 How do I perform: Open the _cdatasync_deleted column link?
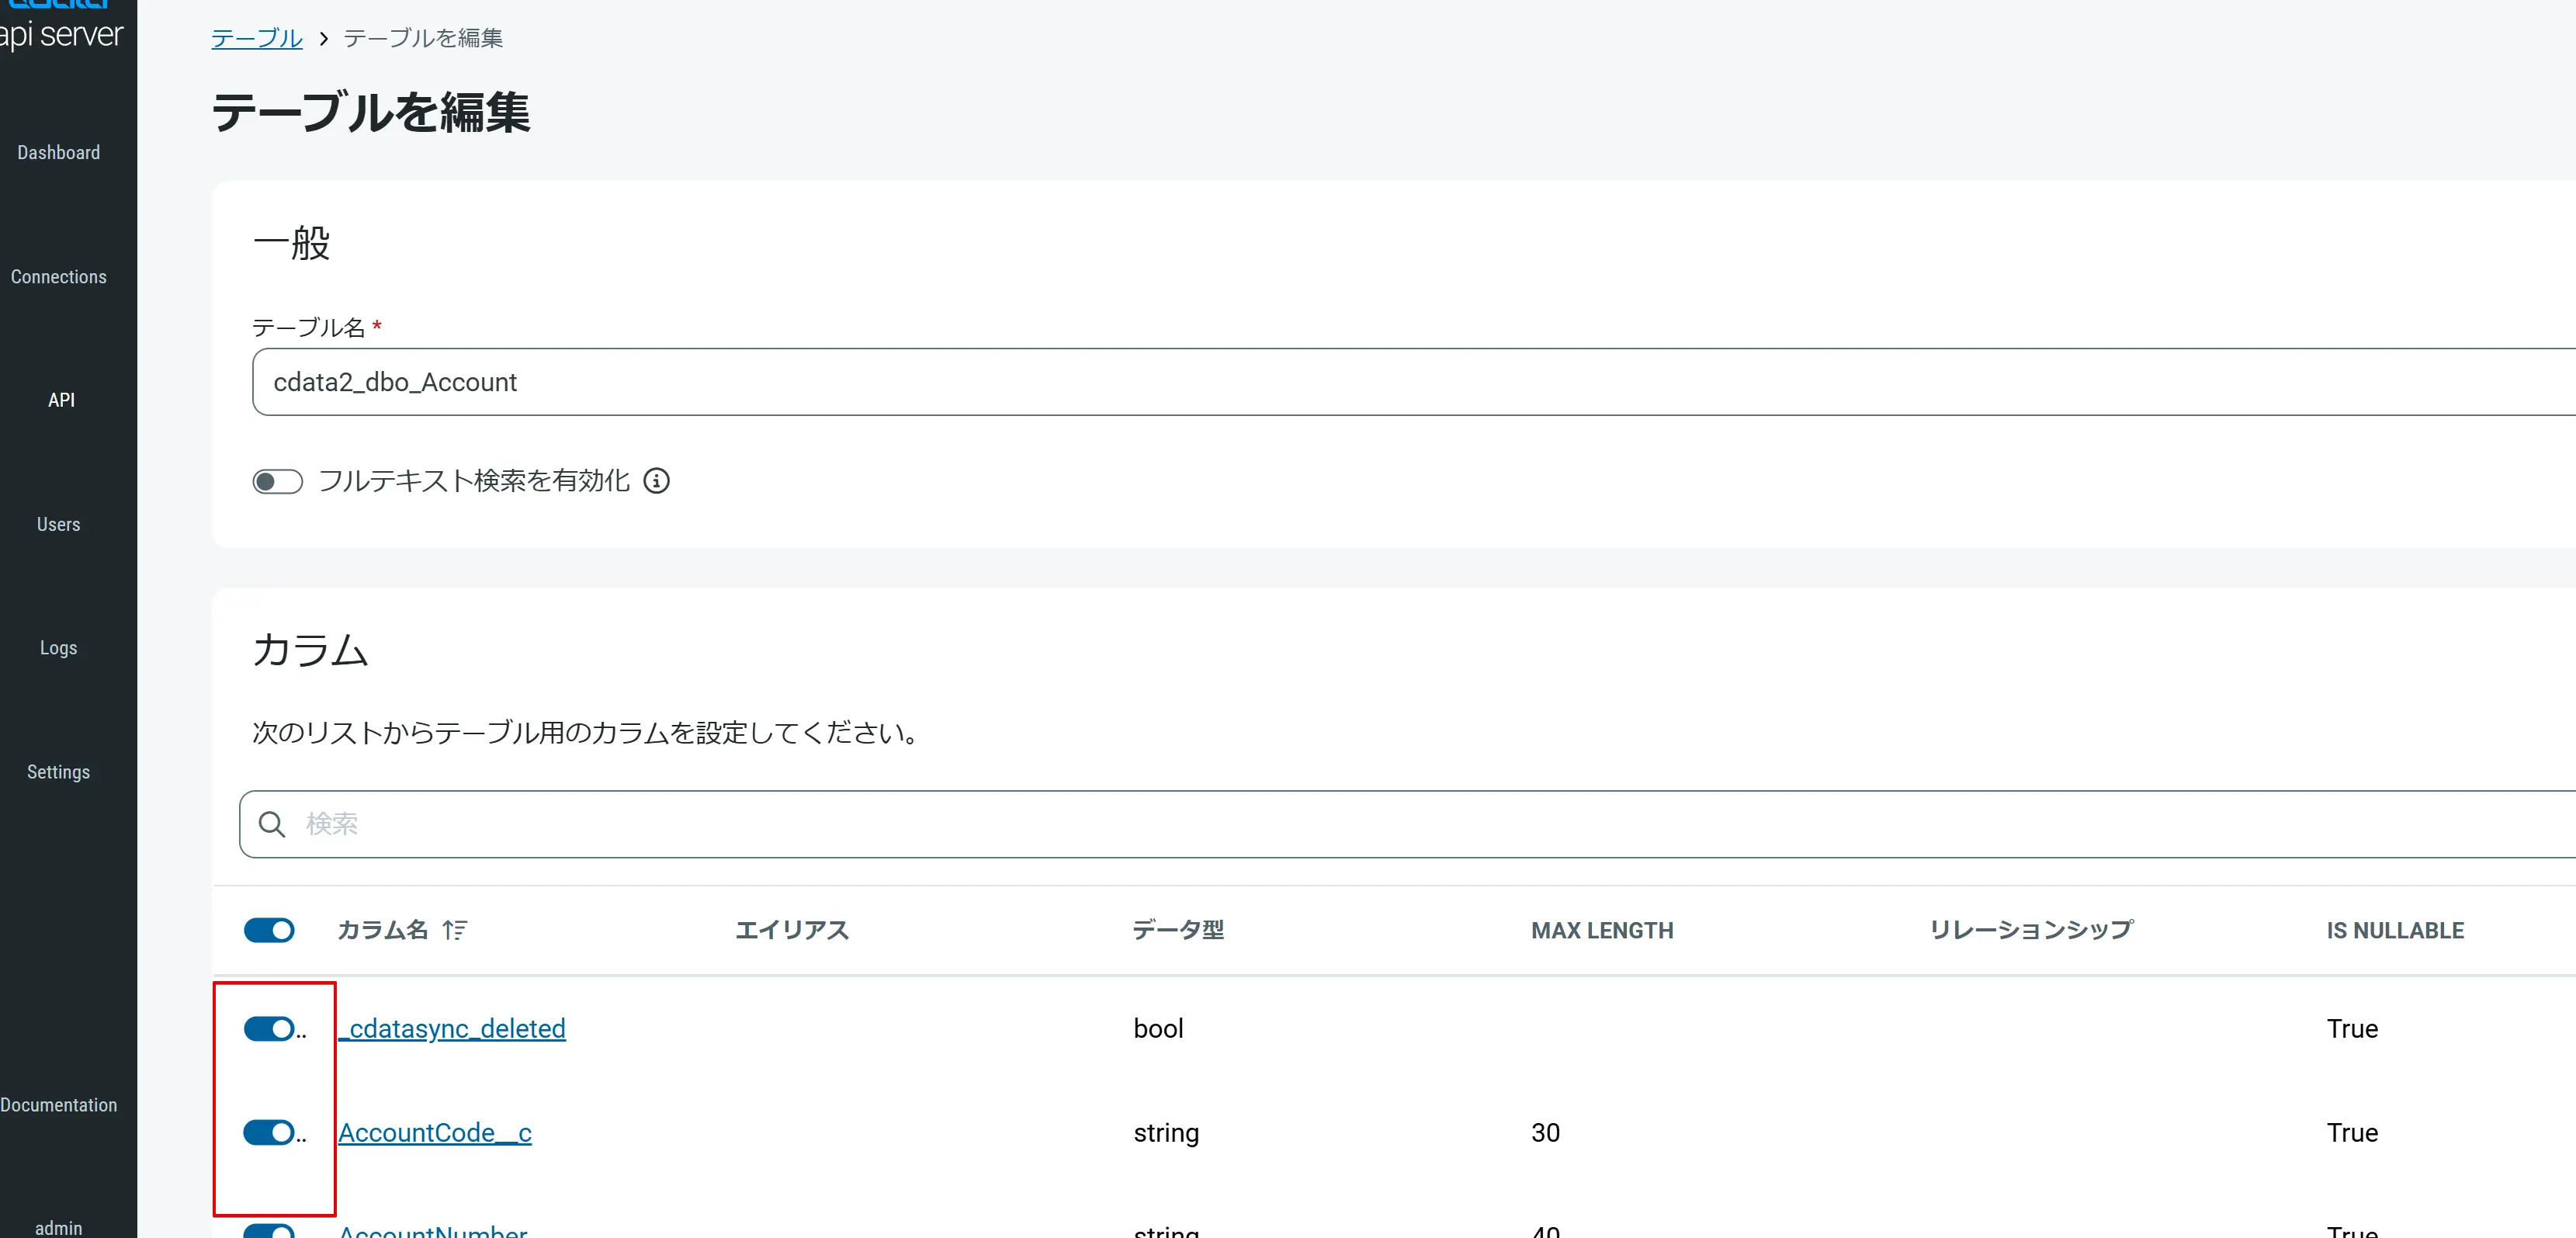pyautogui.click(x=451, y=1028)
